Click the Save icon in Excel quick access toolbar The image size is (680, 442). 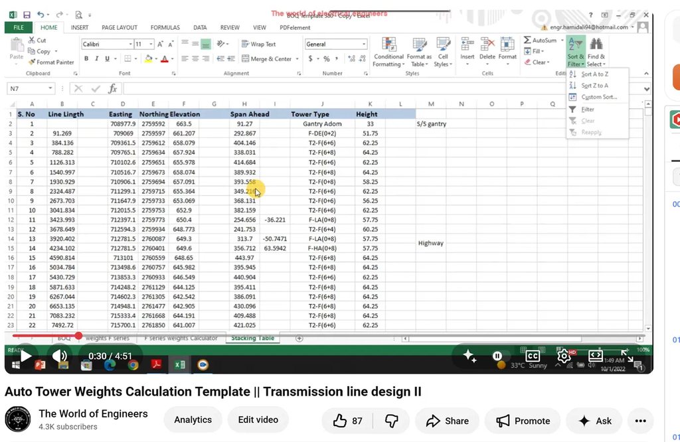(27, 15)
